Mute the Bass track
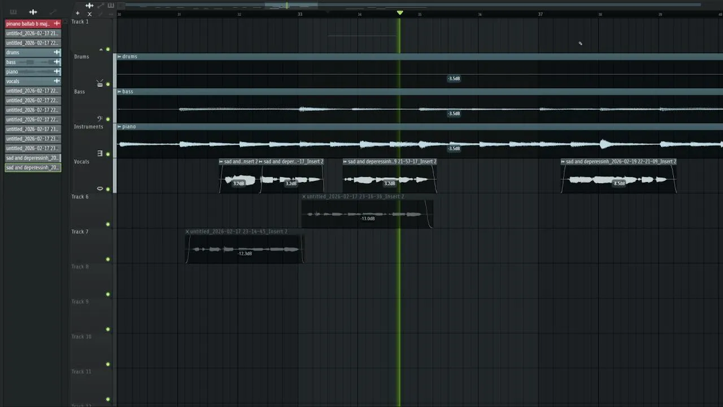Viewport: 723px width, 407px height. coord(108,119)
